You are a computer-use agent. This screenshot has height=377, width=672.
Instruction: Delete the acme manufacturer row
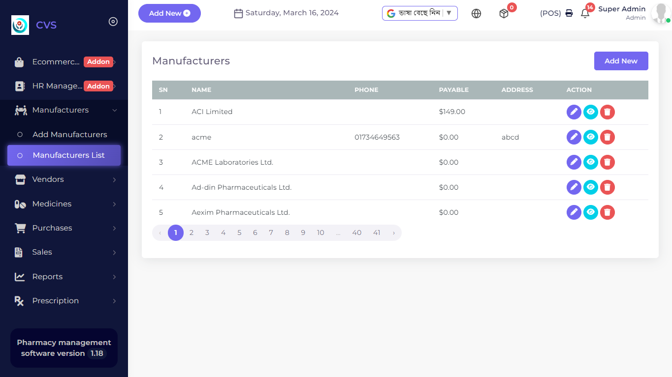click(x=607, y=137)
